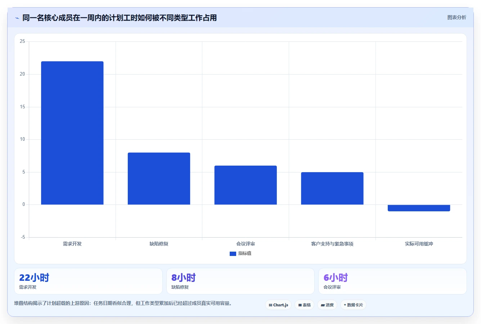Click the Chart.js tag chip
481x324 pixels.
(278, 305)
